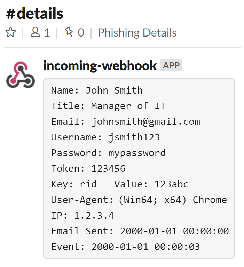Click the incoming-webhook avatar logo
244x267 pixels.
(21, 75)
